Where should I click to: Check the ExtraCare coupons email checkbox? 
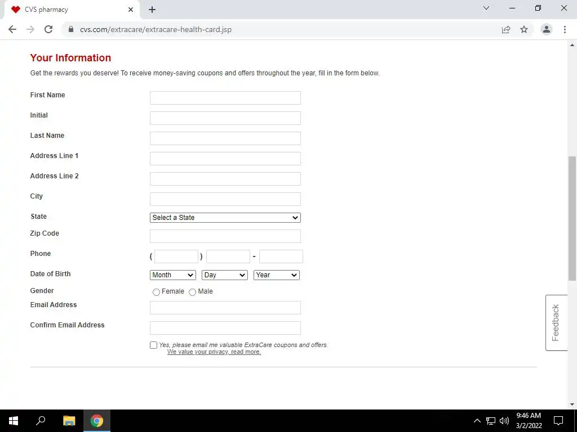pos(153,345)
